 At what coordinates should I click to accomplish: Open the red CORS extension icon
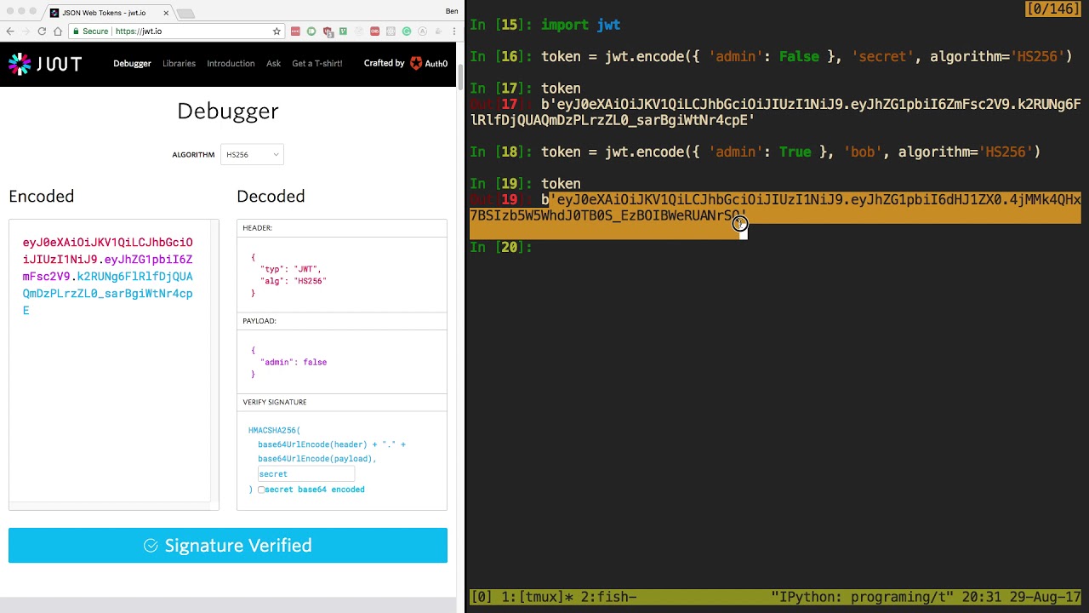[x=374, y=32]
